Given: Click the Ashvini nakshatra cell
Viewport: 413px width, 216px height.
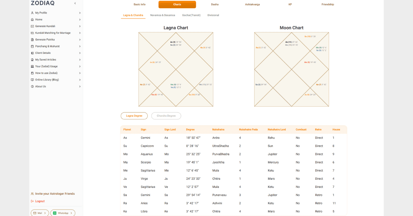Looking at the screenshot, I should 218,203.
